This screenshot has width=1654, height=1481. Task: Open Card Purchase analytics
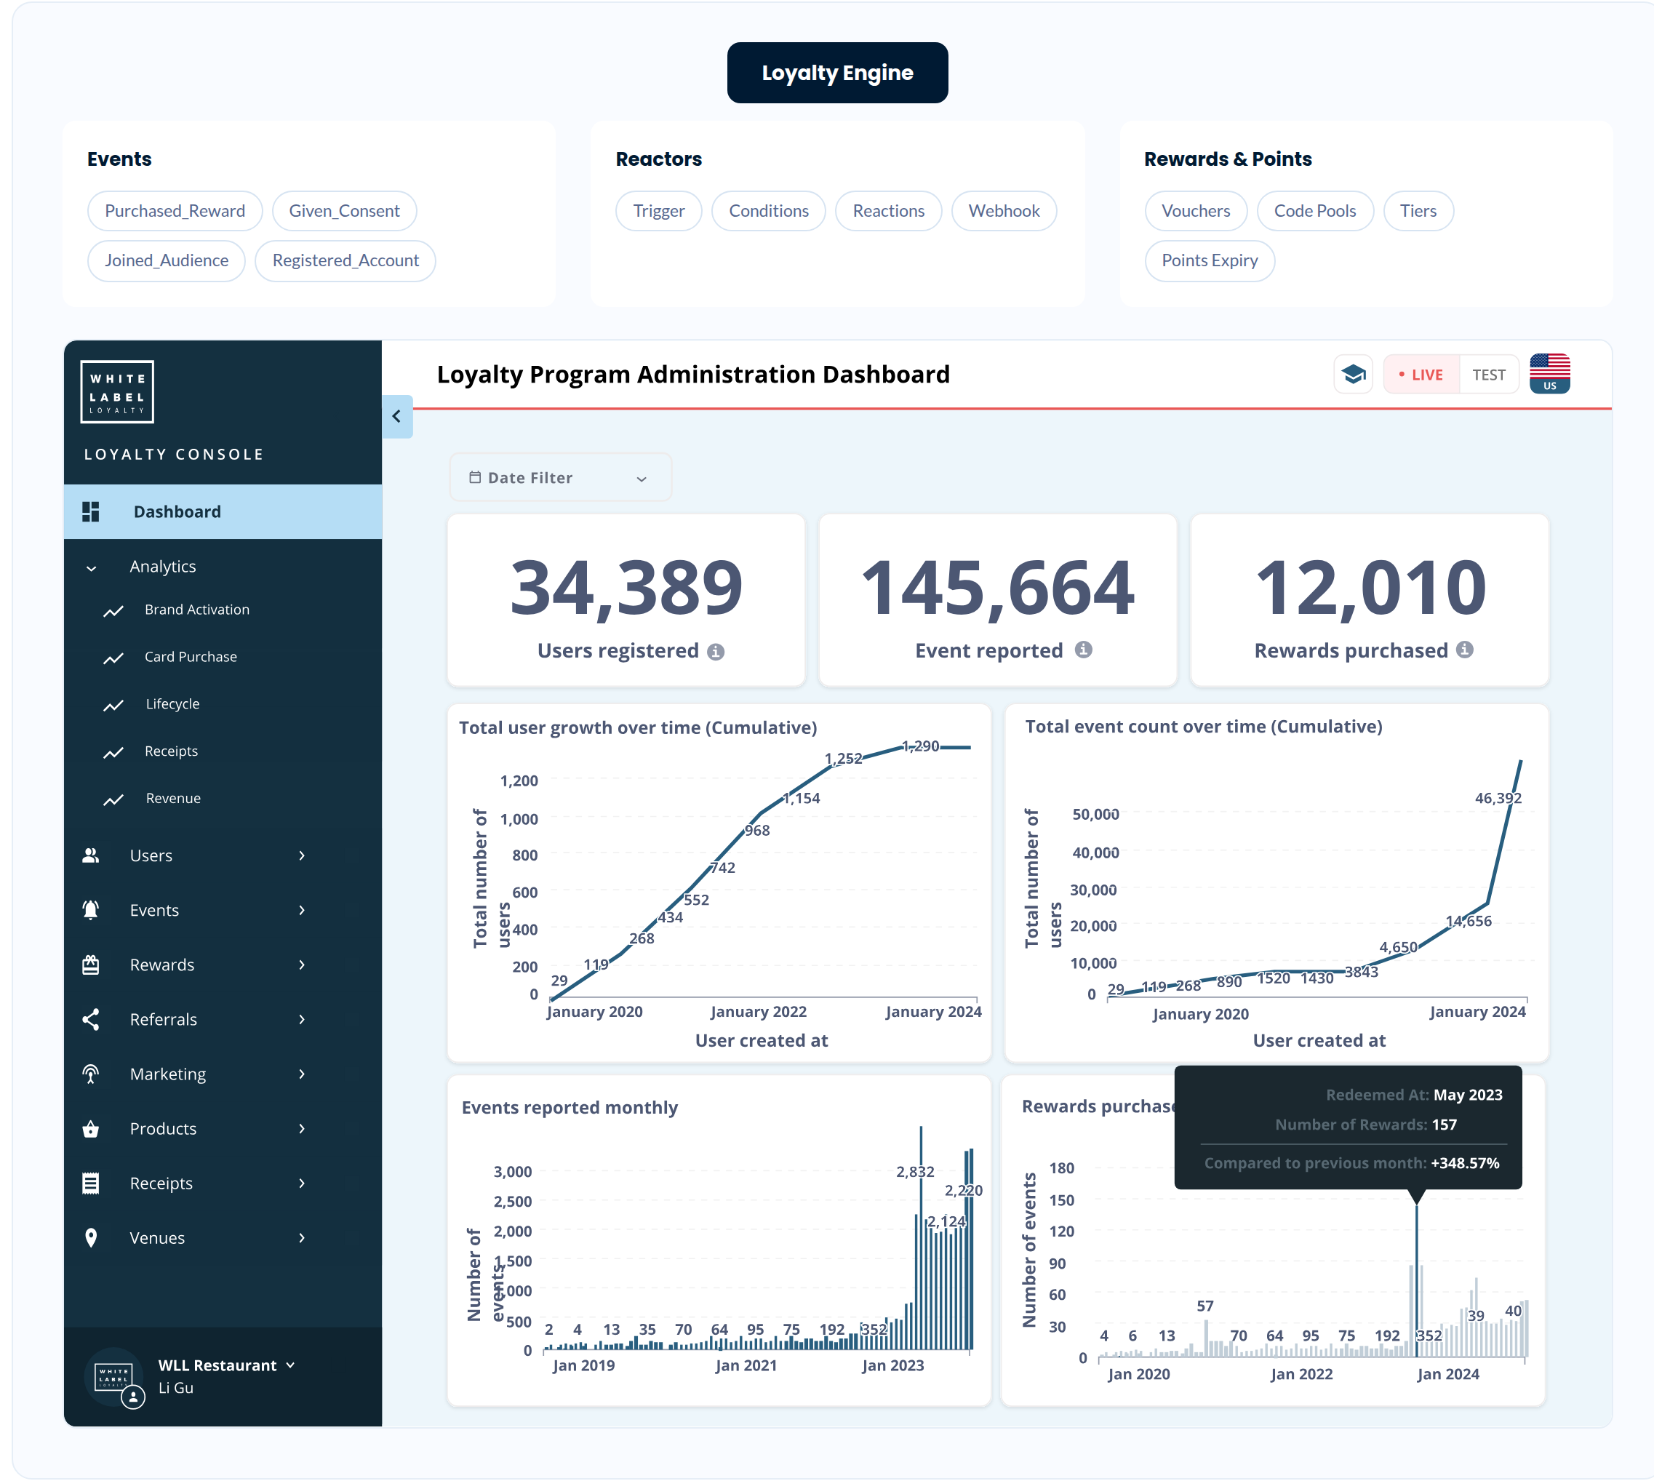(x=191, y=657)
